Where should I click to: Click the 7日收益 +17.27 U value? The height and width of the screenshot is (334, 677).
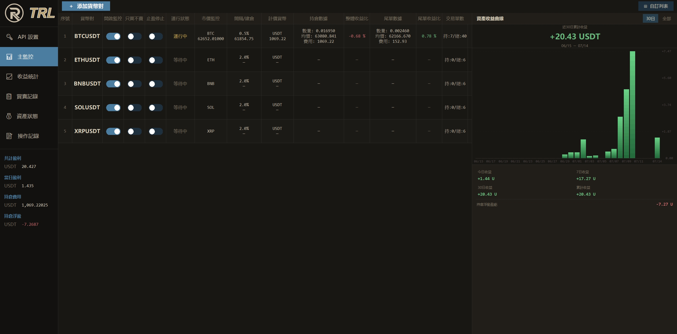pyautogui.click(x=586, y=179)
